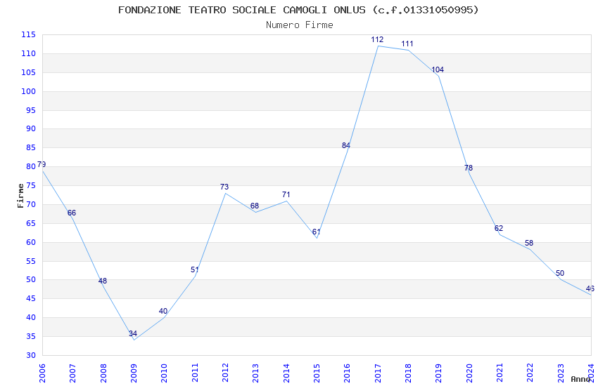Click the x-axis year label 2015
Screen dimensions: 598x386
(x=317, y=373)
